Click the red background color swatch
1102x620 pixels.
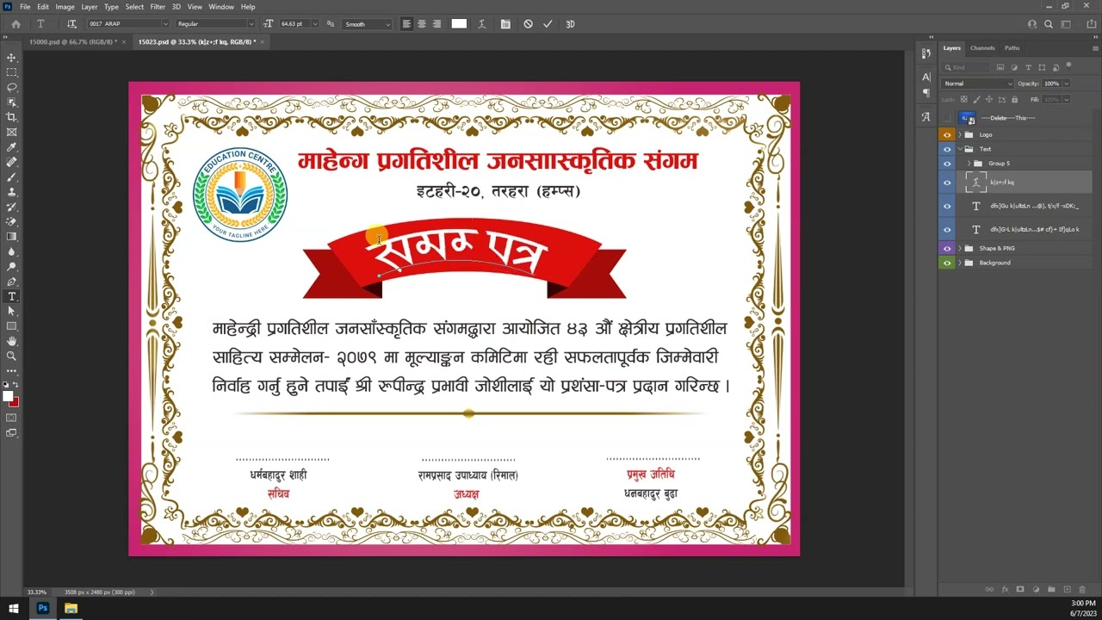(x=15, y=402)
